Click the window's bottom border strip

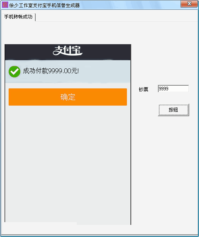[99, 236]
